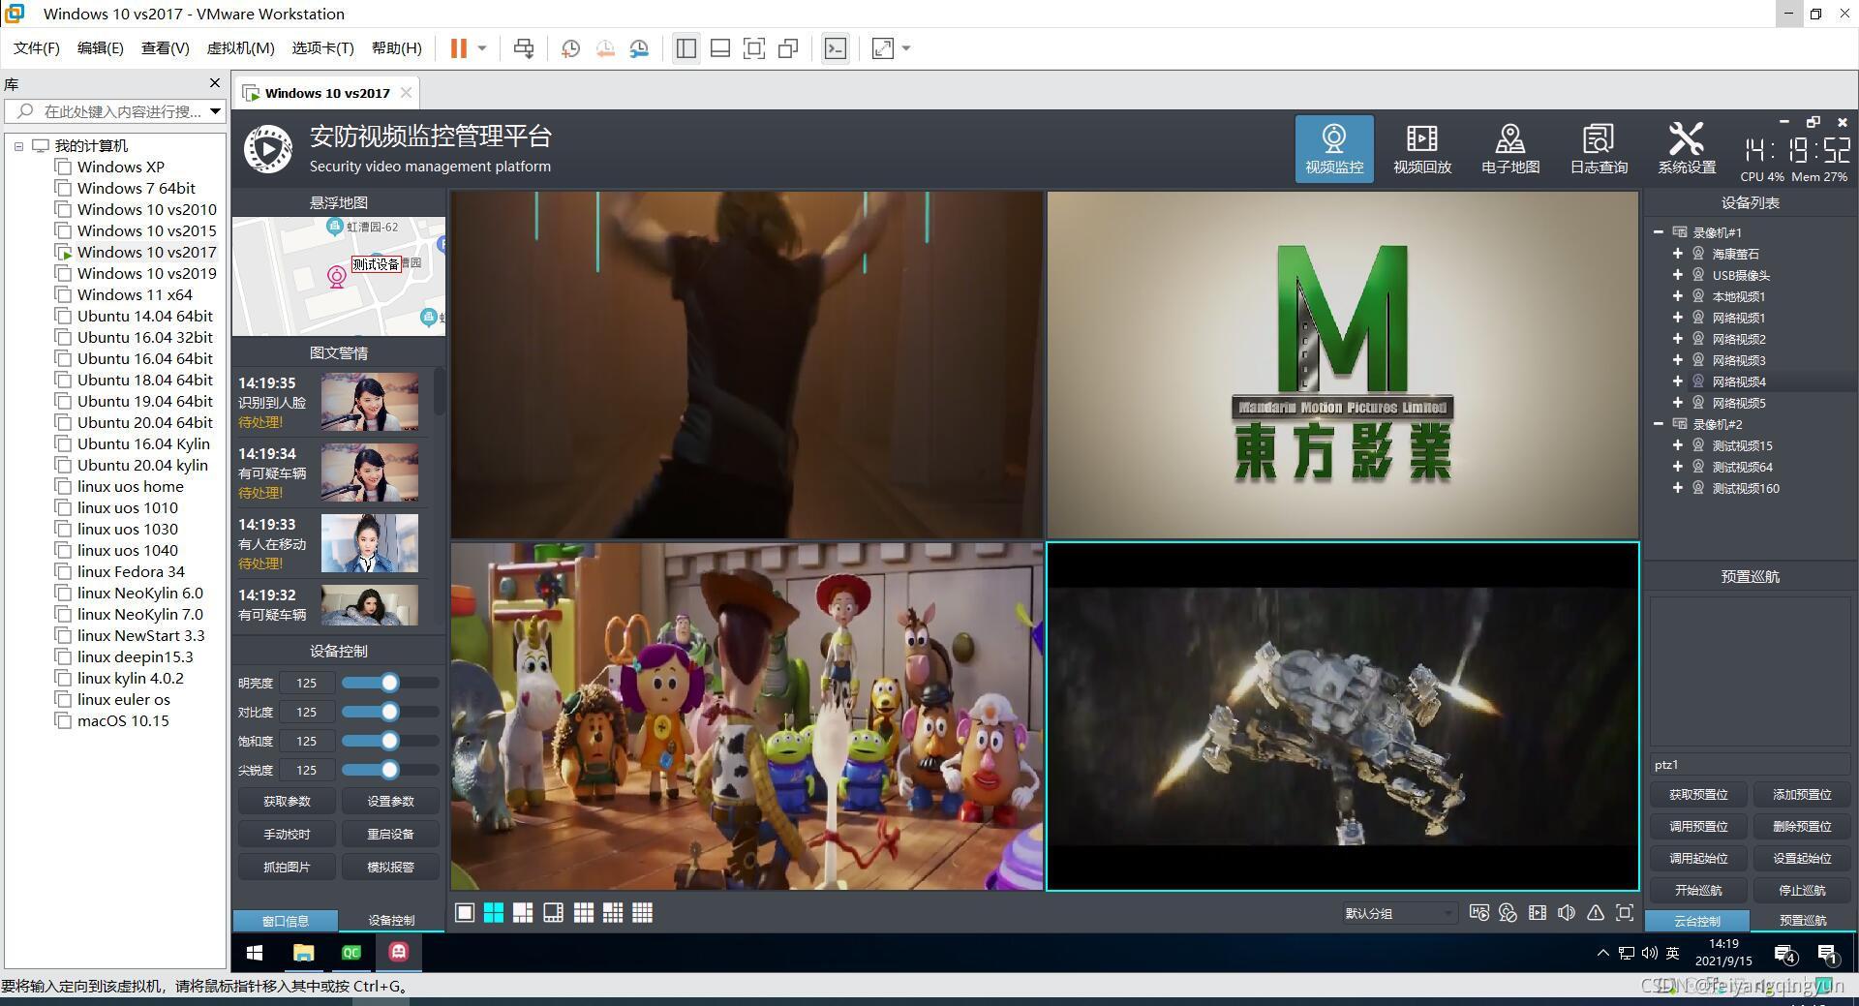1859x1006 pixels.
Task: Open 系统设置 system settings
Action: tap(1686, 148)
